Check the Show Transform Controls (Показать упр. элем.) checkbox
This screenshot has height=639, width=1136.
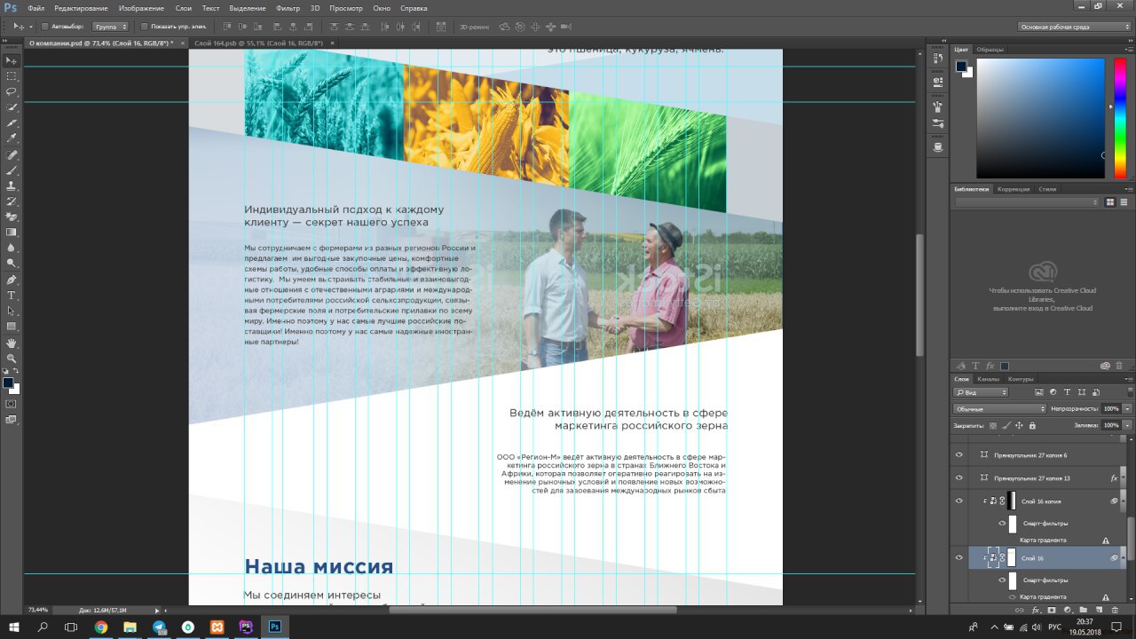pos(145,27)
